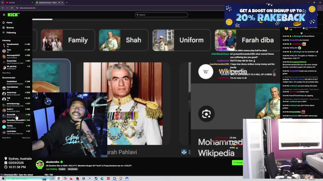Click the Wikipedia W source icon
The image size is (323, 181).
[206, 72]
